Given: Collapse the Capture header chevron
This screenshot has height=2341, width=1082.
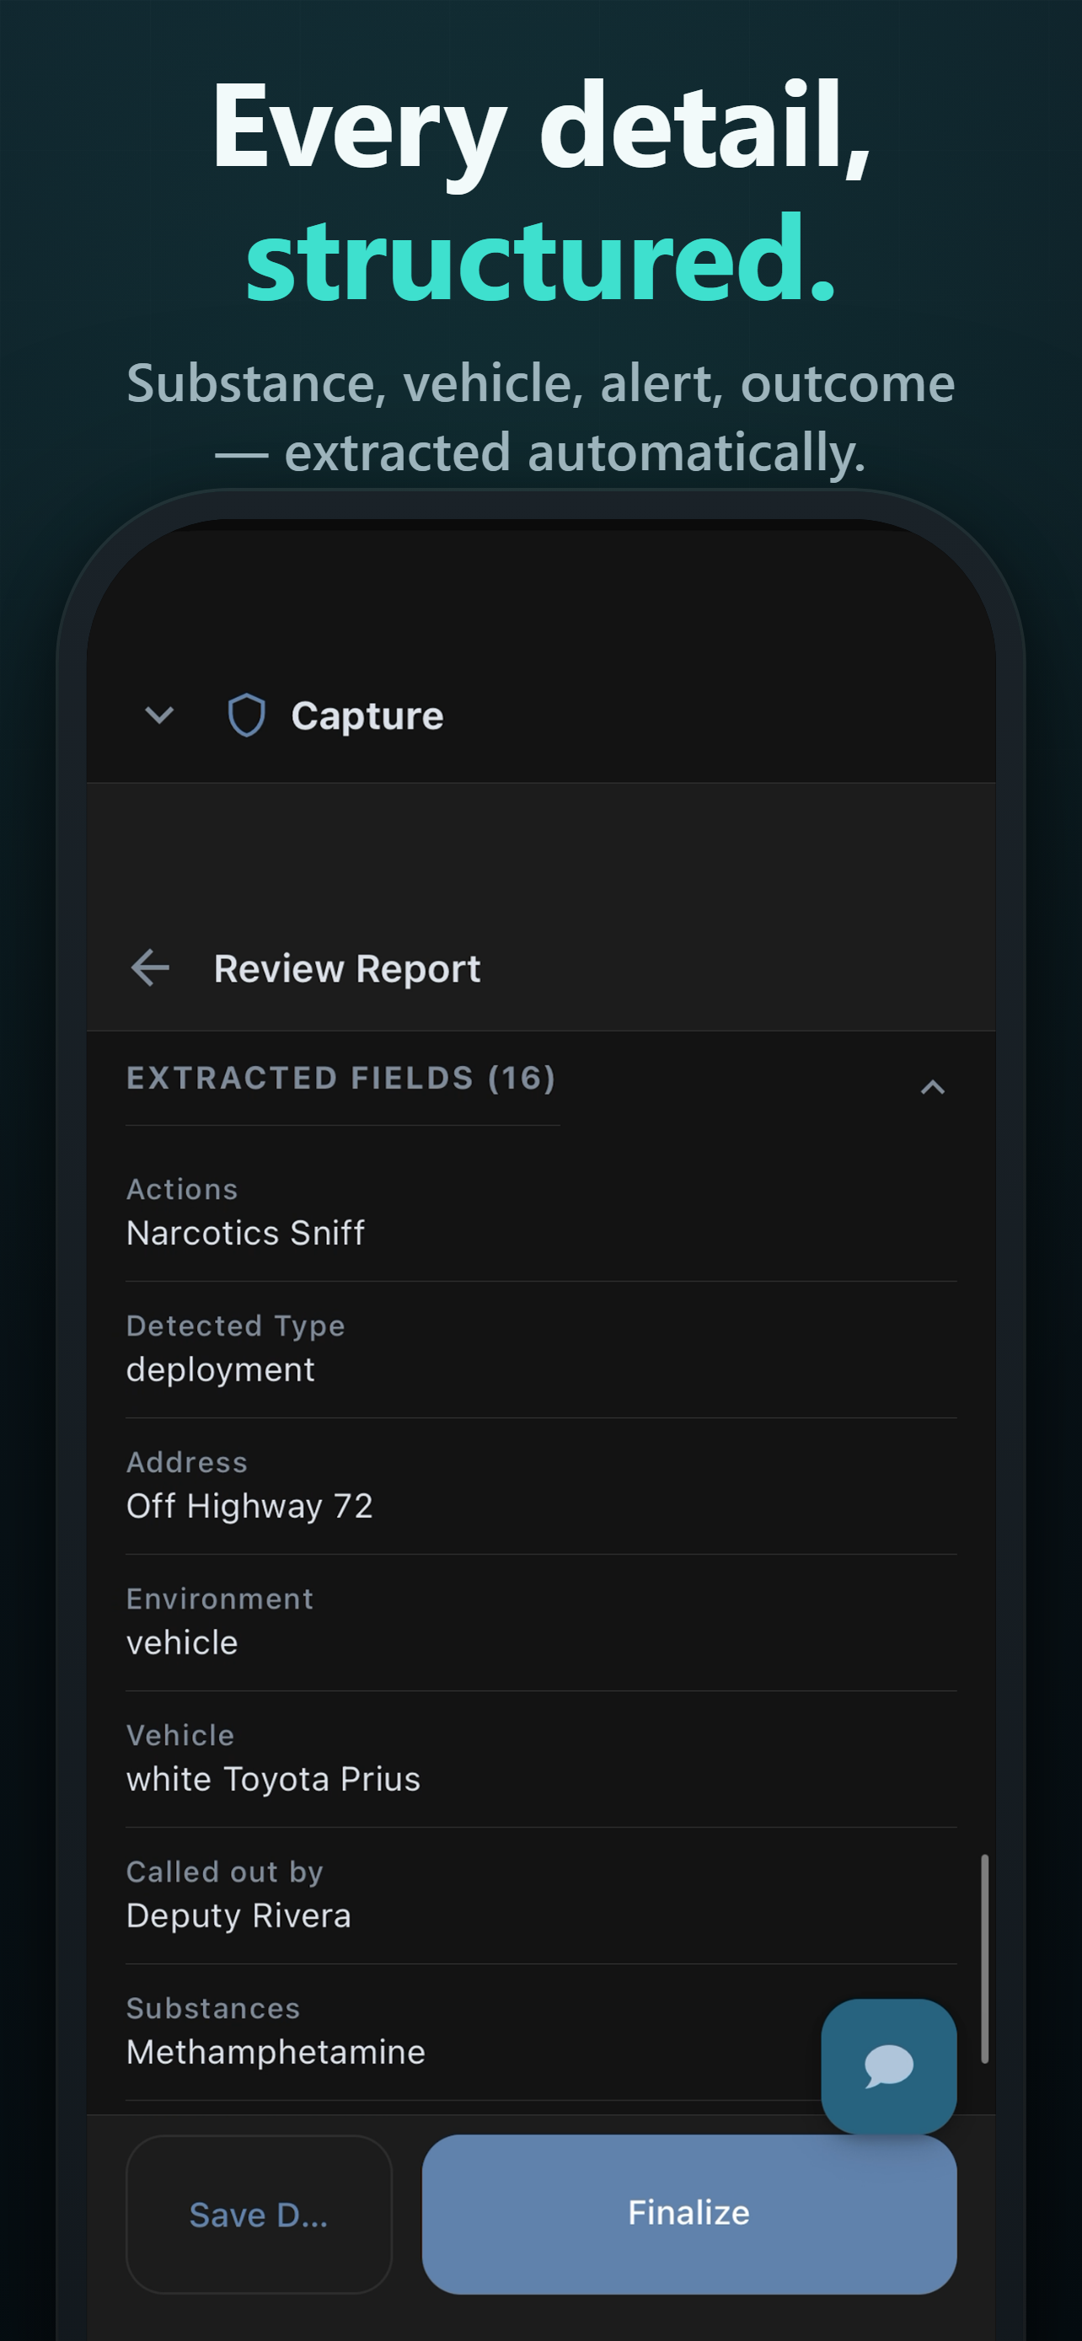Looking at the screenshot, I should (159, 715).
